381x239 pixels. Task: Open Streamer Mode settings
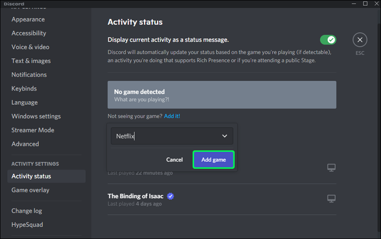[33, 130]
